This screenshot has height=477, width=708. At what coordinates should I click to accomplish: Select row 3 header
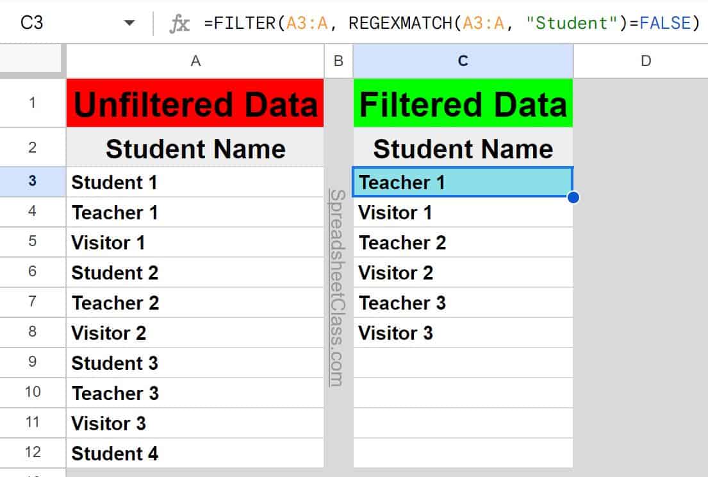(x=33, y=182)
